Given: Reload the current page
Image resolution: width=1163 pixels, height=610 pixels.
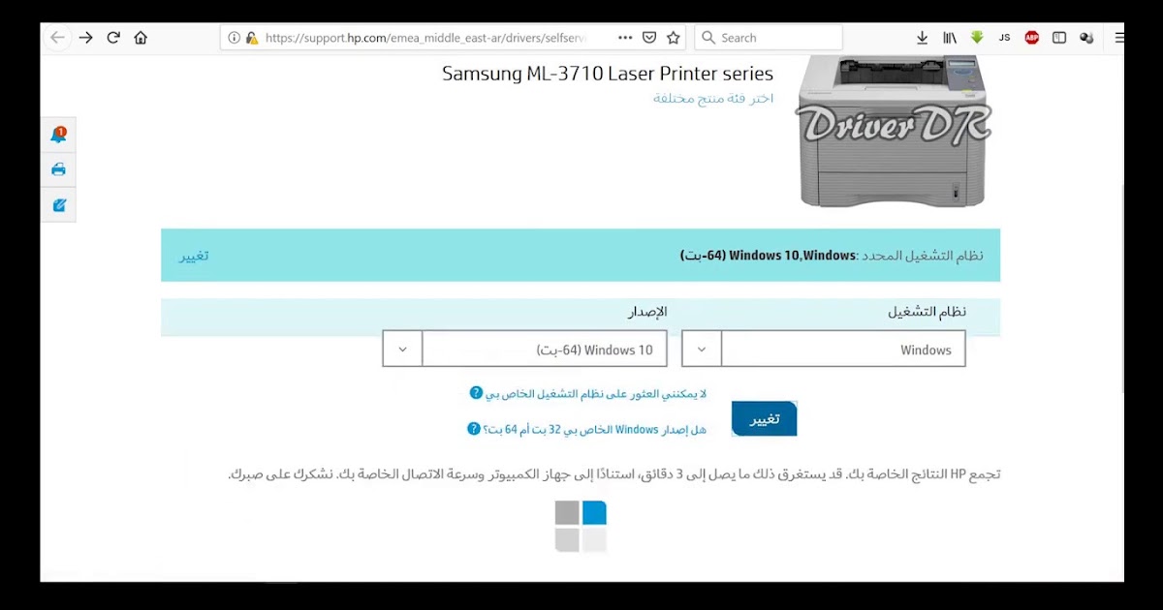Looking at the screenshot, I should (113, 38).
